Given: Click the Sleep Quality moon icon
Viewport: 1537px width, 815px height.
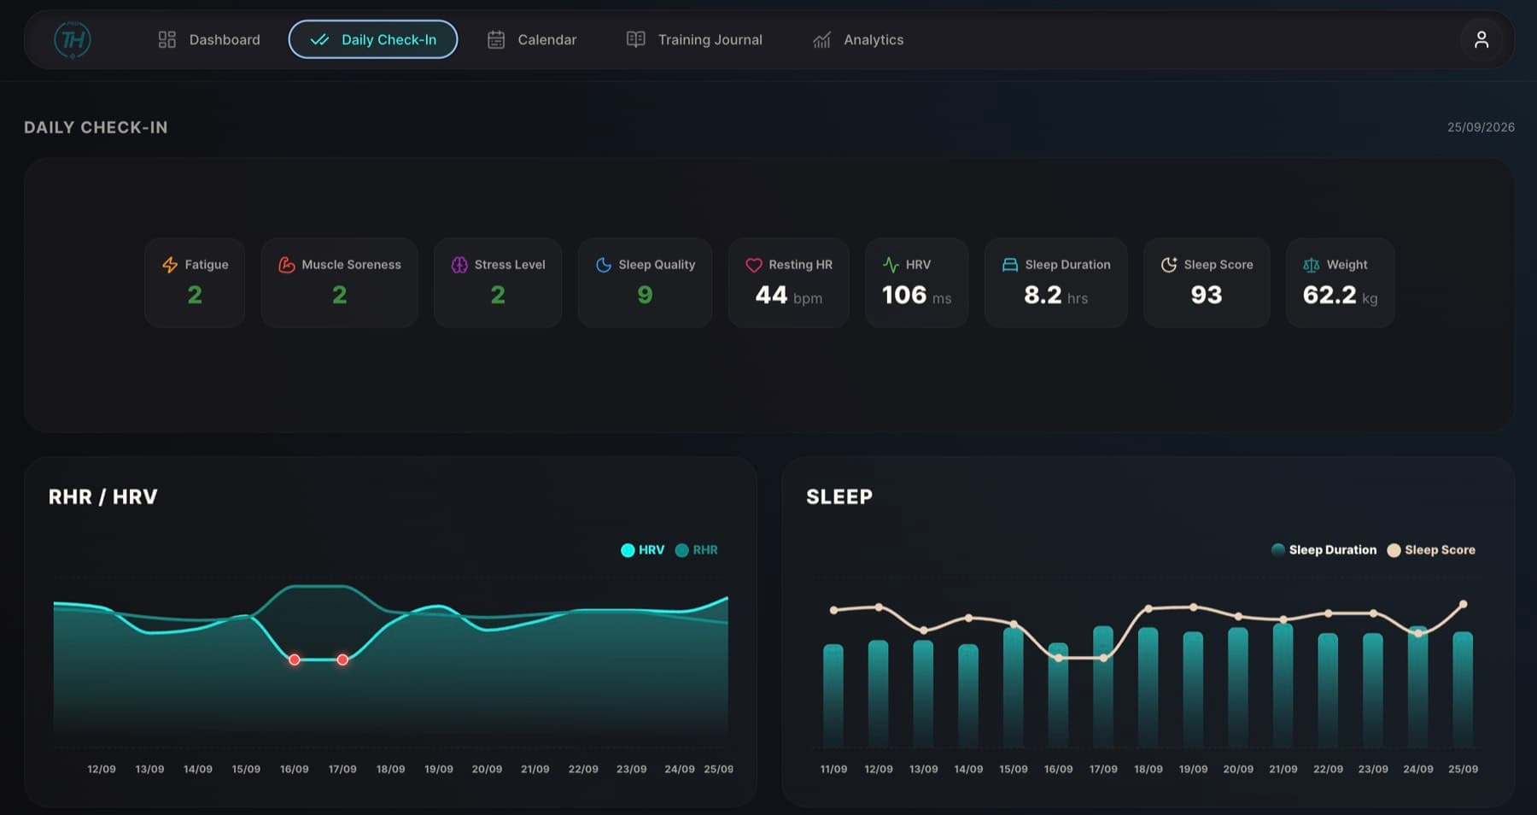Looking at the screenshot, I should click(x=604, y=265).
